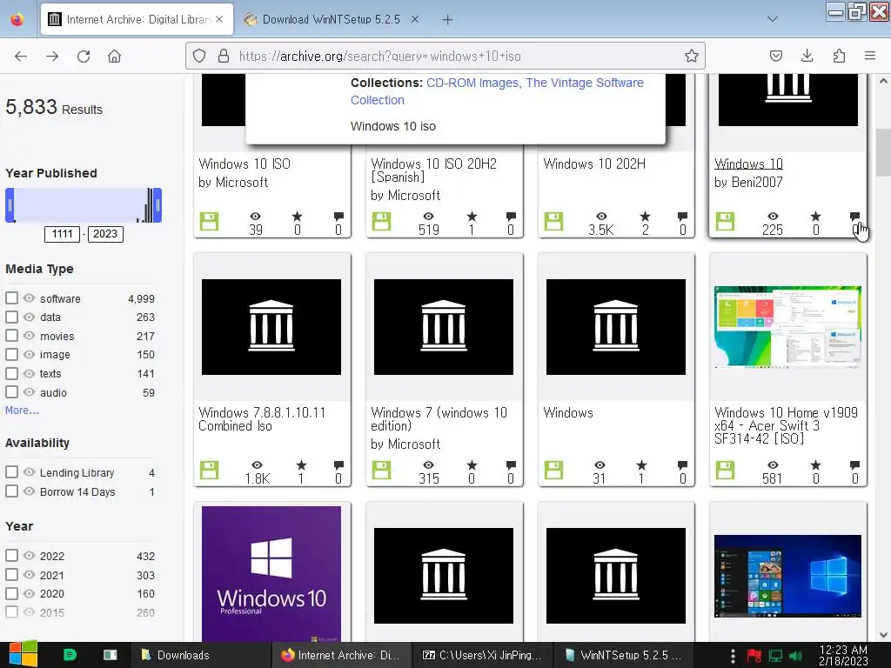Open the Firefox application menu

coord(870,56)
